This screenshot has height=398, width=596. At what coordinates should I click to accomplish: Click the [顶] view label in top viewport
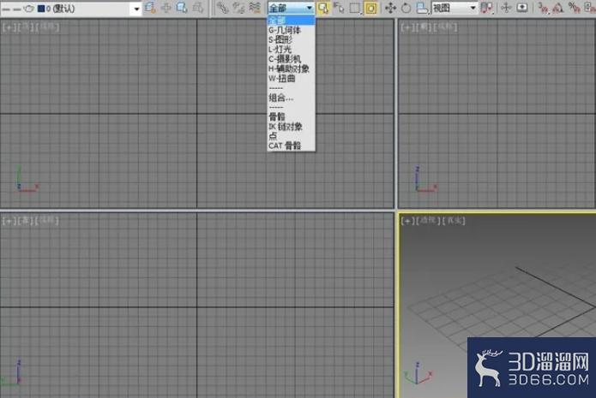[25, 27]
